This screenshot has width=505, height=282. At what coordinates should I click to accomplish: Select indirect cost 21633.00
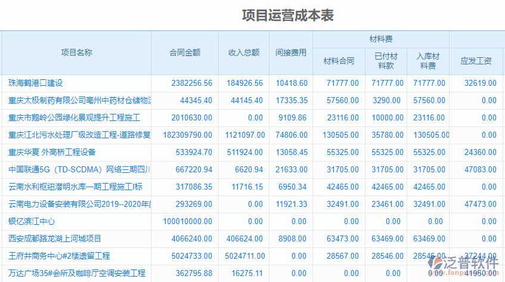tap(292, 170)
